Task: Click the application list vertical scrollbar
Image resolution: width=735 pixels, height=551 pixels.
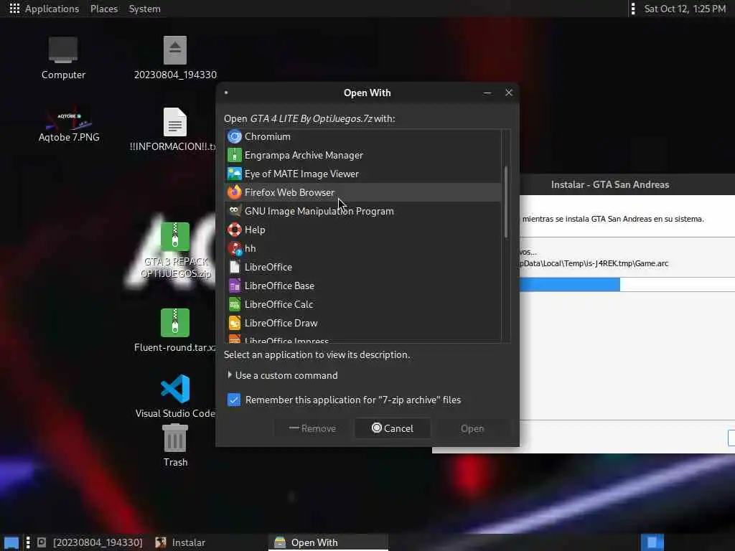Action: click(506, 202)
